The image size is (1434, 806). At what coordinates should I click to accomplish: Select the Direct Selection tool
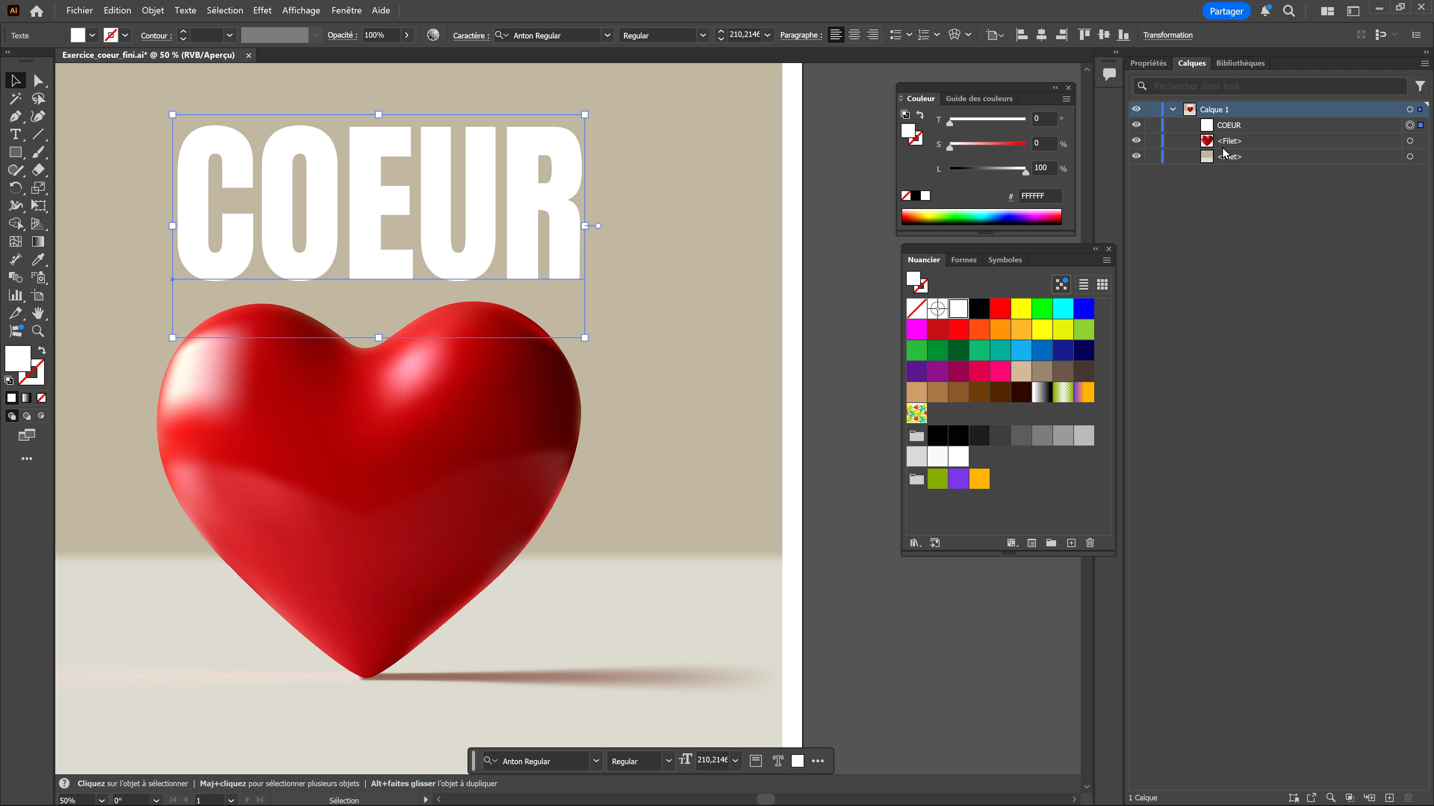pos(38,81)
